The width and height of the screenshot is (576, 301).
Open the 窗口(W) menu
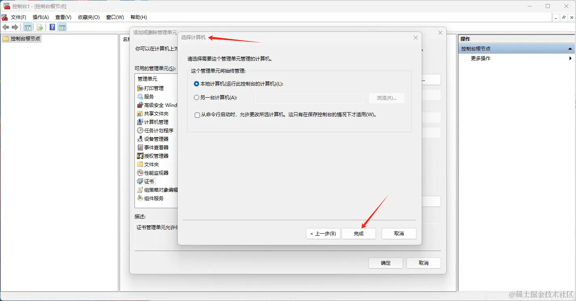click(115, 17)
